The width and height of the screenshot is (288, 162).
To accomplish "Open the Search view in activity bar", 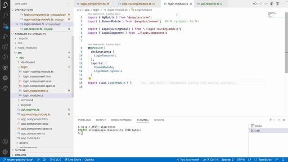I will (x=5, y=15).
